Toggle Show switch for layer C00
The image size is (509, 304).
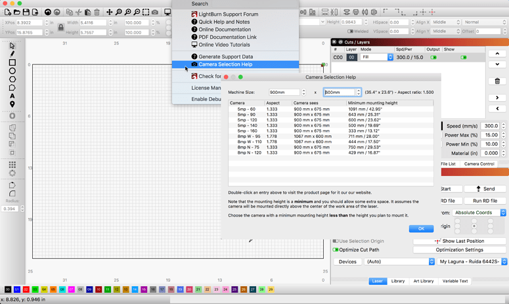(x=464, y=57)
